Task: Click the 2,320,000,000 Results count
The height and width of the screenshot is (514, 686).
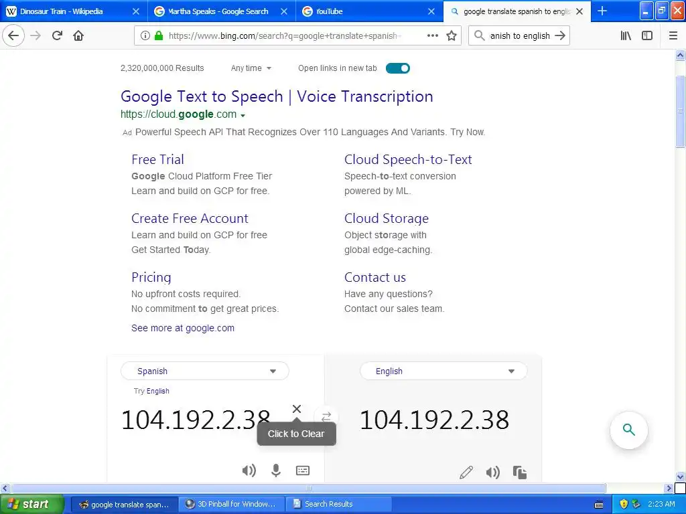Action: (162, 68)
